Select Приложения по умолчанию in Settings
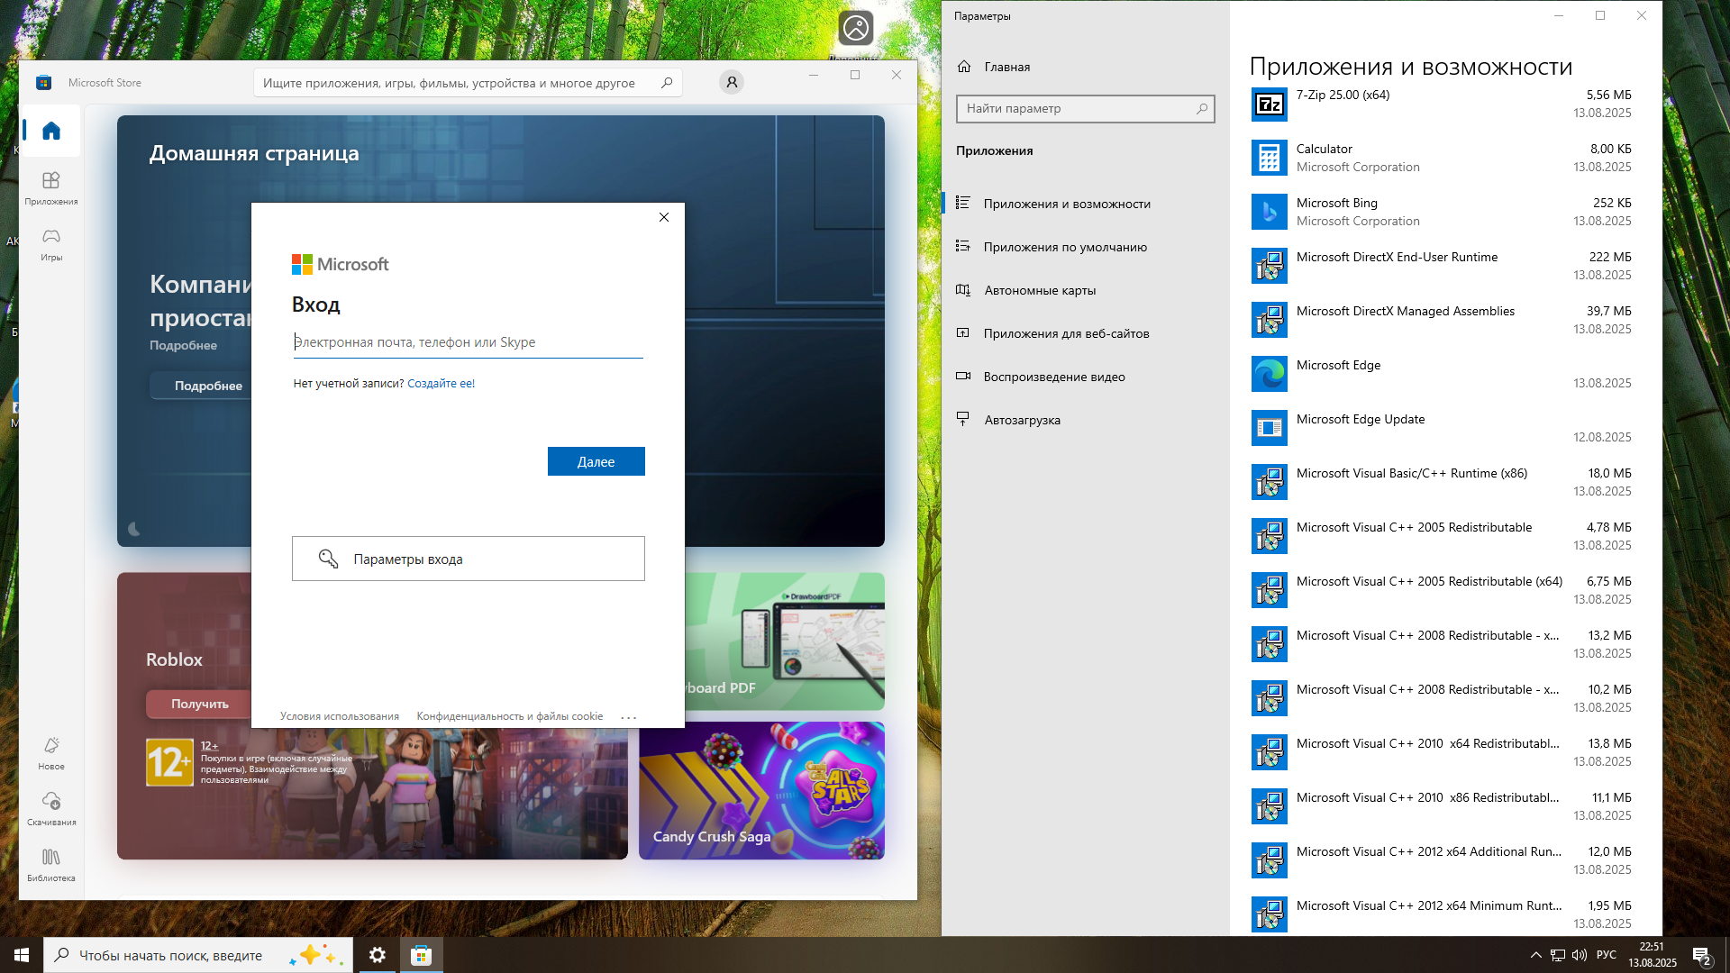The height and width of the screenshot is (973, 1730). click(x=1085, y=247)
